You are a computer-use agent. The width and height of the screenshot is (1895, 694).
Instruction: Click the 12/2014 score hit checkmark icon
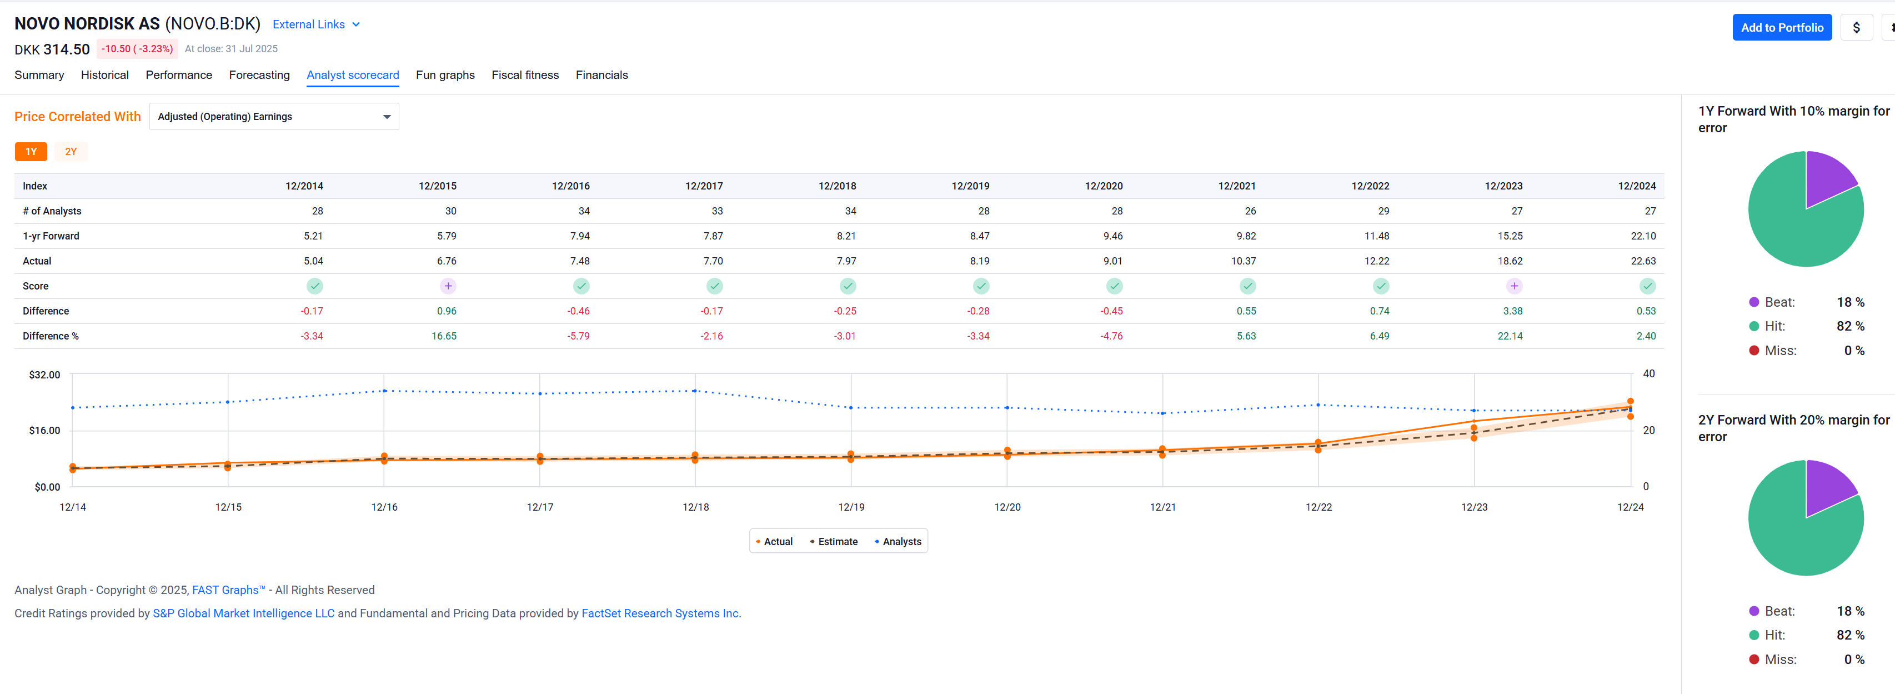[315, 286]
